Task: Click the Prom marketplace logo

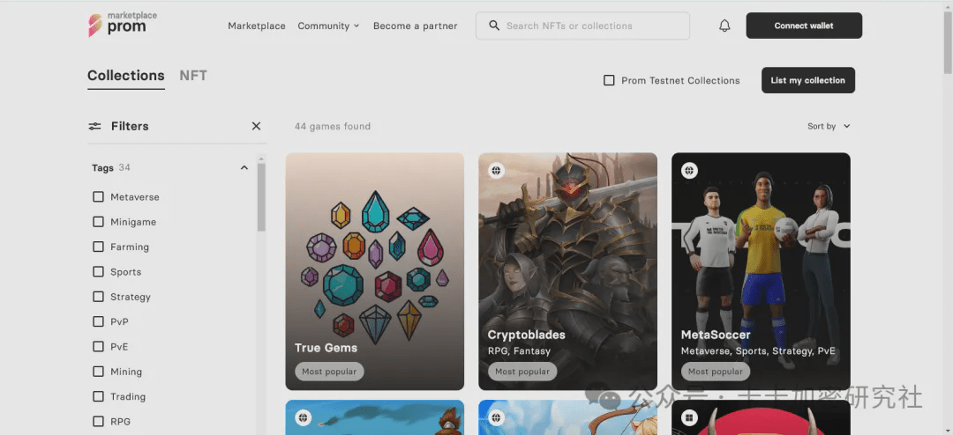Action: 123,25
